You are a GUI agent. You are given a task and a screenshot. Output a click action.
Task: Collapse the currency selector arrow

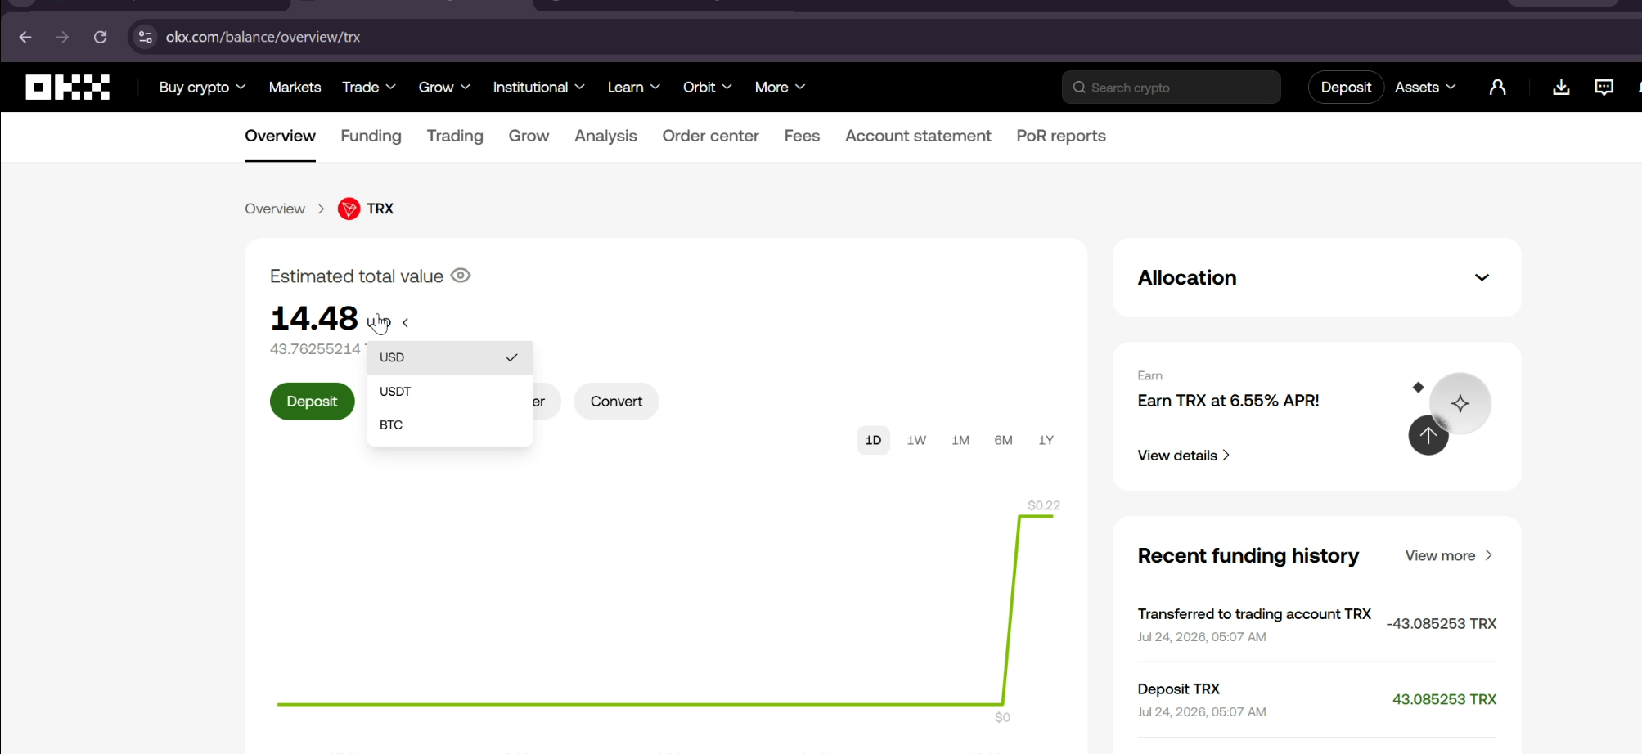(x=405, y=322)
